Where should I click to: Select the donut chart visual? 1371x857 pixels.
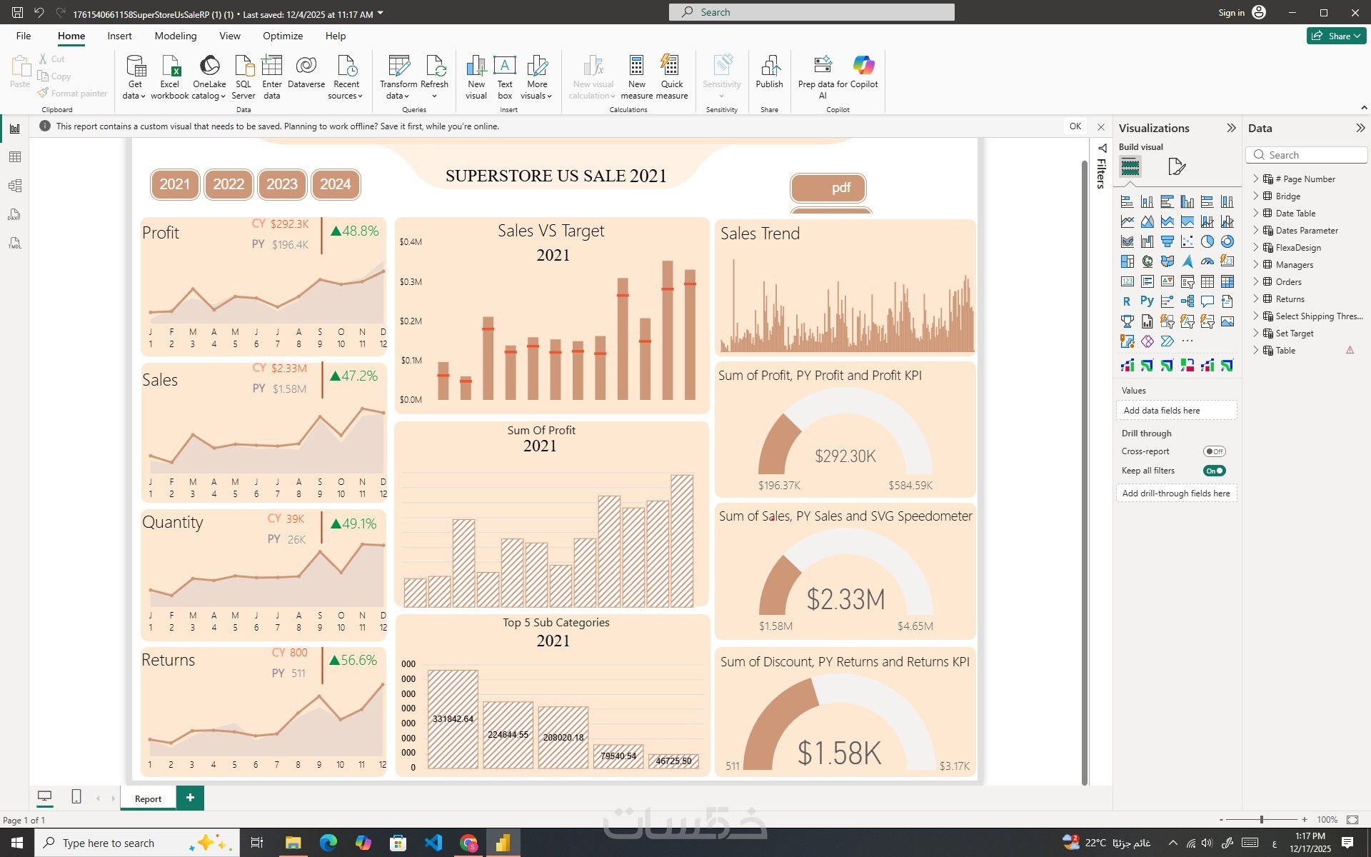[x=1227, y=241]
